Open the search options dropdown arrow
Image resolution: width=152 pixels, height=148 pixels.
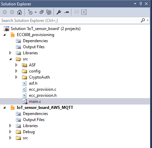pyautogui.click(x=148, y=20)
